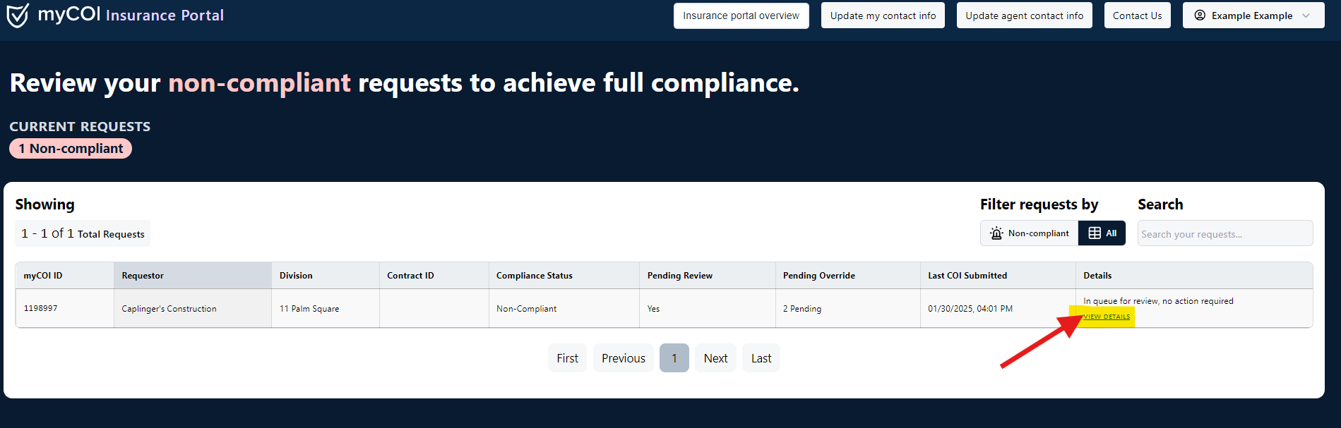
Task: Click the table grid icon in All filter
Action: point(1095,233)
